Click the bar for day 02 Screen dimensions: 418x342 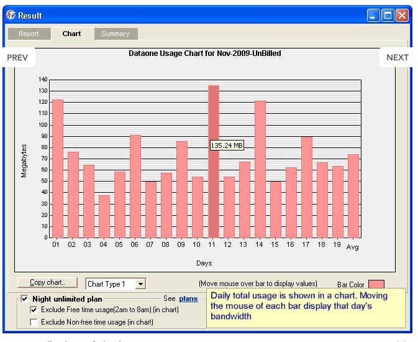(x=73, y=195)
